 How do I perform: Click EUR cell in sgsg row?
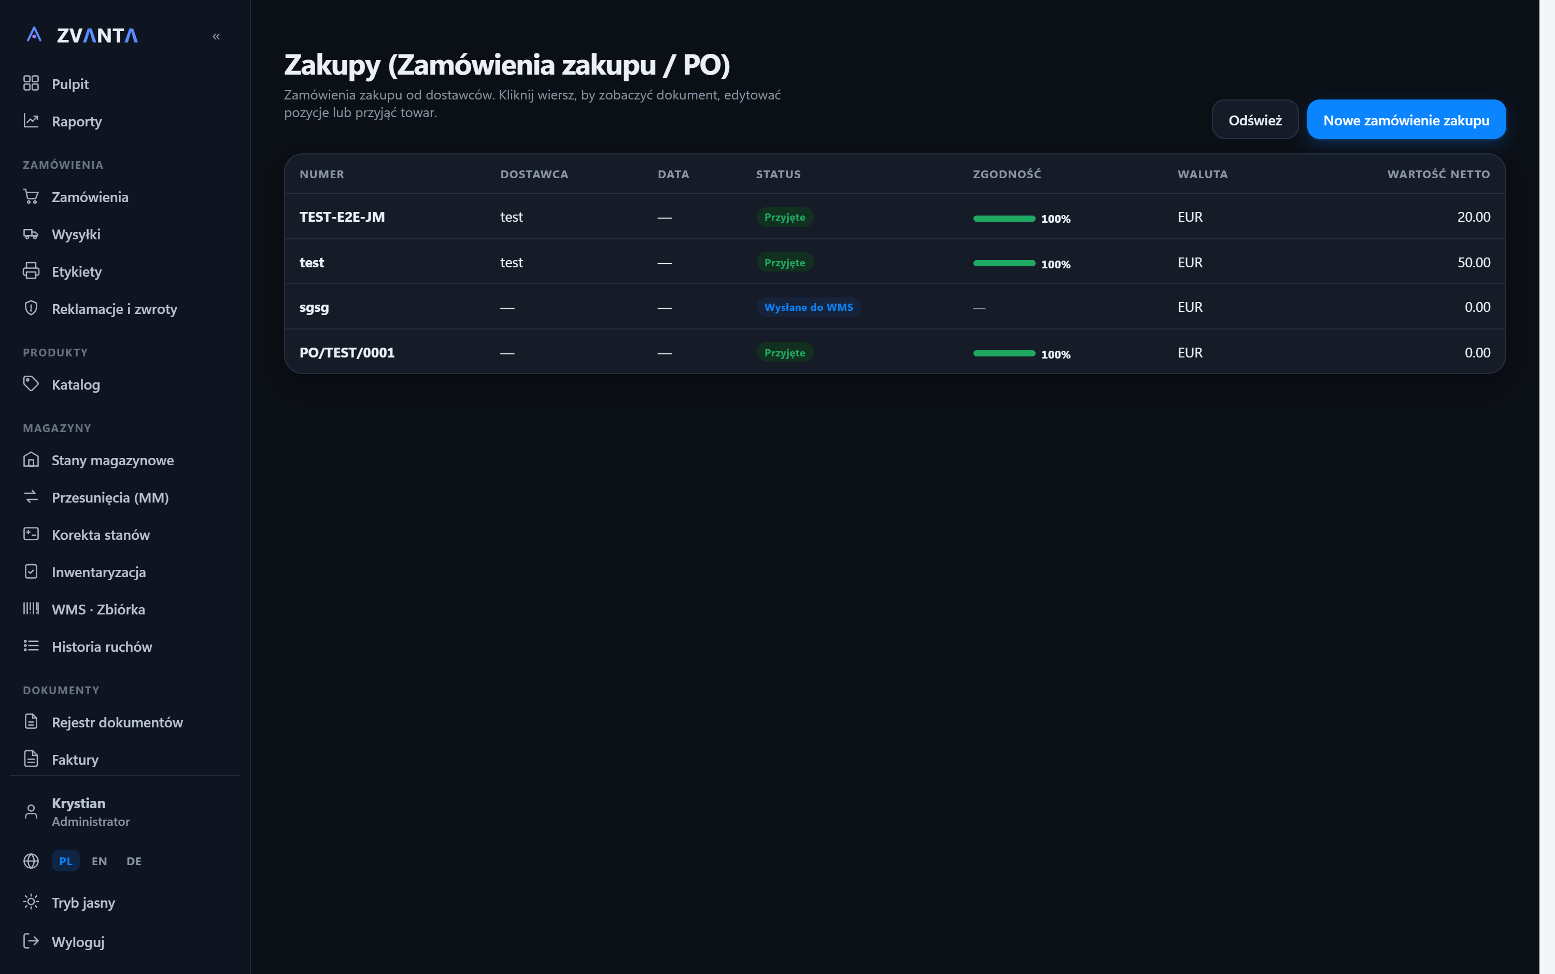coord(1190,307)
